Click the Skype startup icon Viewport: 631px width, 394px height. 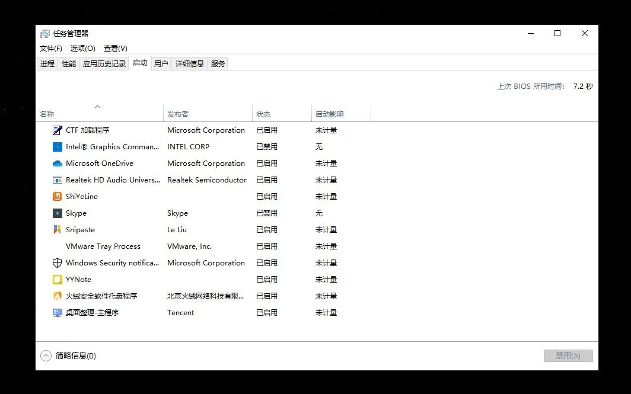pyautogui.click(x=57, y=213)
